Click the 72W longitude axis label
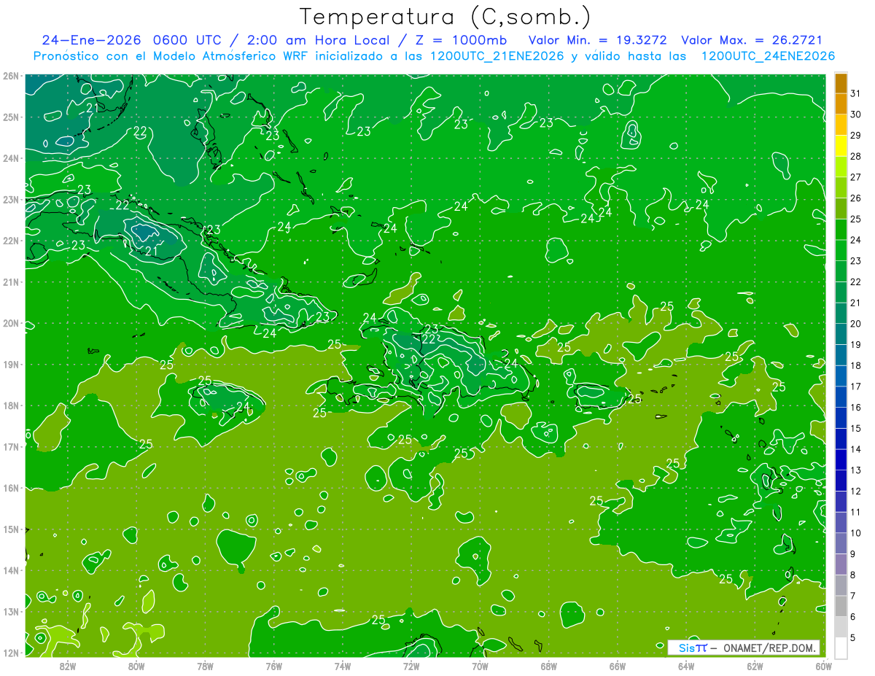Image resolution: width=875 pixels, height=676 pixels. (x=411, y=666)
